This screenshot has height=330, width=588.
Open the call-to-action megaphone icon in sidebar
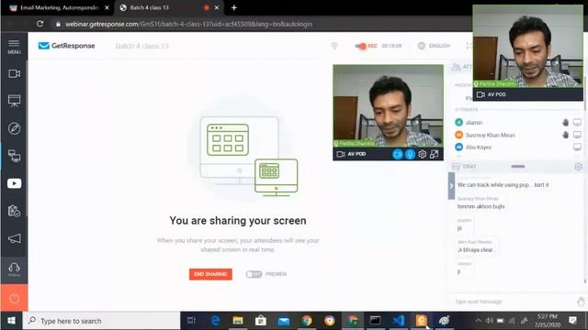(15, 238)
